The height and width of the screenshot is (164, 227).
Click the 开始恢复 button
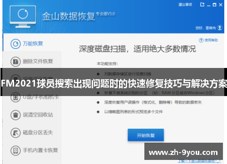tap(146, 135)
